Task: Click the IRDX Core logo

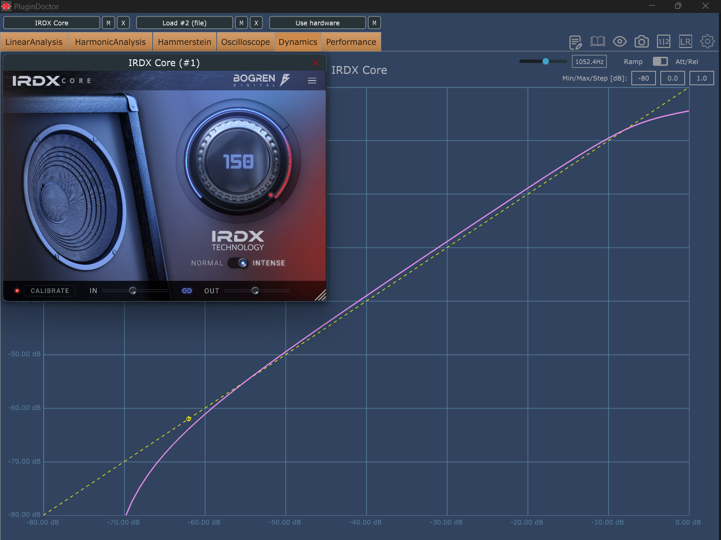Action: click(52, 81)
